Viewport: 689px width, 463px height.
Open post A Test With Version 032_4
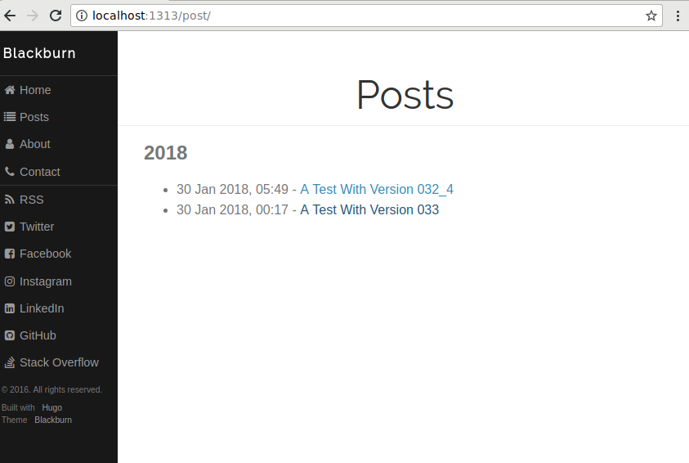pyautogui.click(x=377, y=190)
